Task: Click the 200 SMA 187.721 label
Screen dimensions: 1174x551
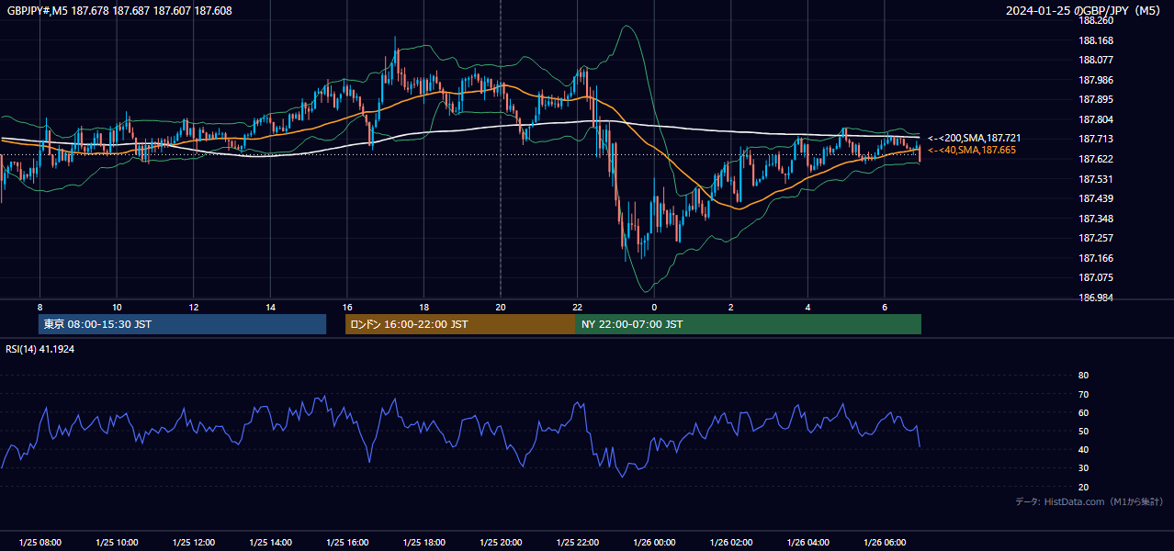Action: pos(973,138)
